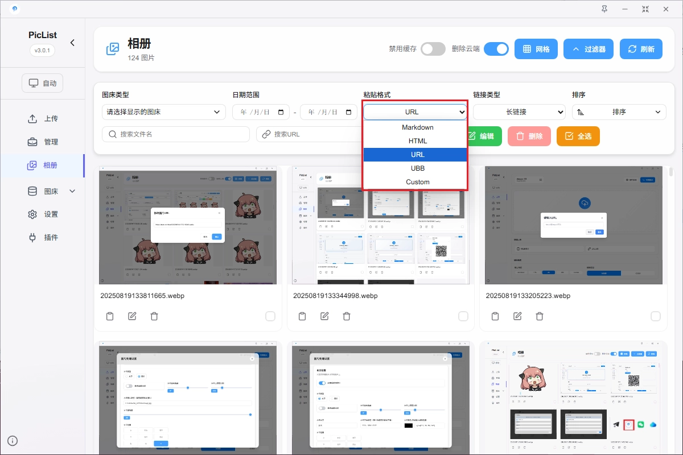Click filename text 20250819133344998.webp
Viewport: 683px width, 455px height.
coord(335,296)
